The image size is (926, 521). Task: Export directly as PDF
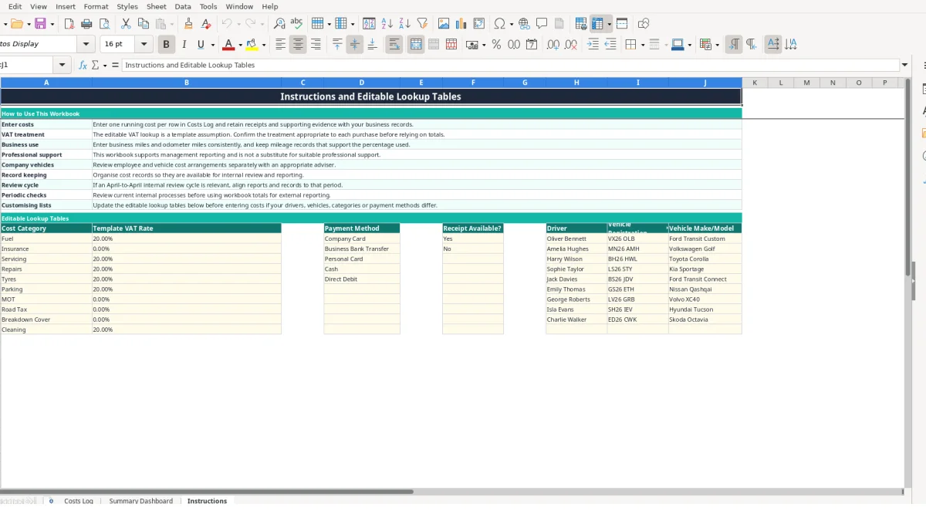[69, 24]
